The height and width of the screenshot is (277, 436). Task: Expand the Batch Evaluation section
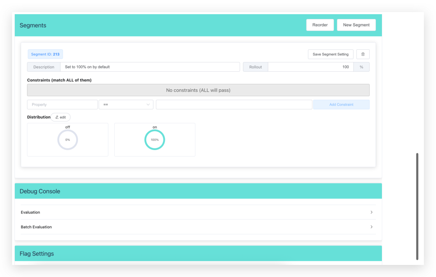[198, 227]
